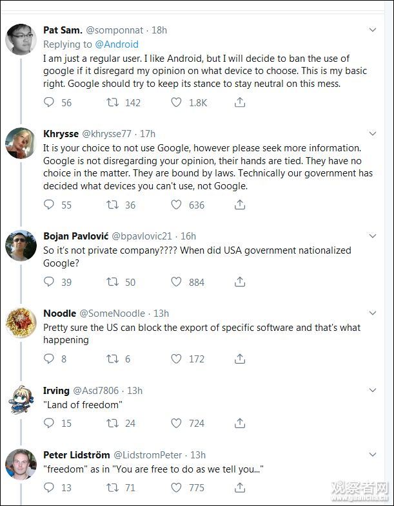This screenshot has height=506, width=394.
Task: Reply to Pat Sam.'s tweet
Action: click(x=49, y=102)
